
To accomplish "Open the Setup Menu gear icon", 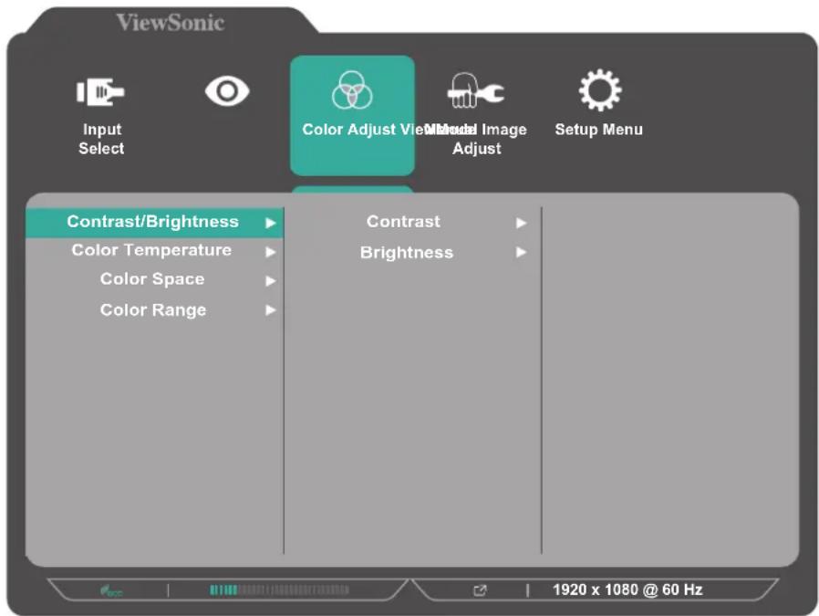I will (599, 89).
